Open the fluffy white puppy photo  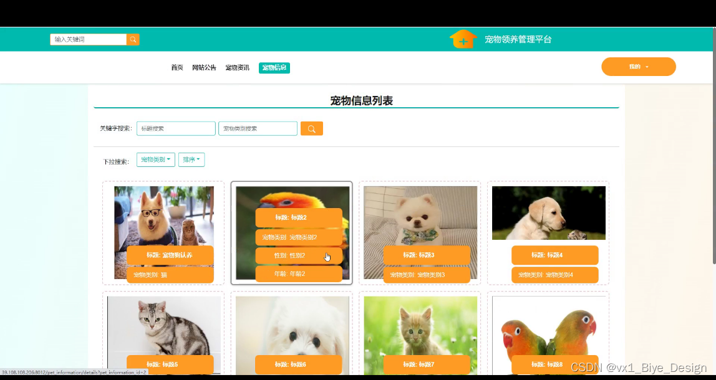293,326
